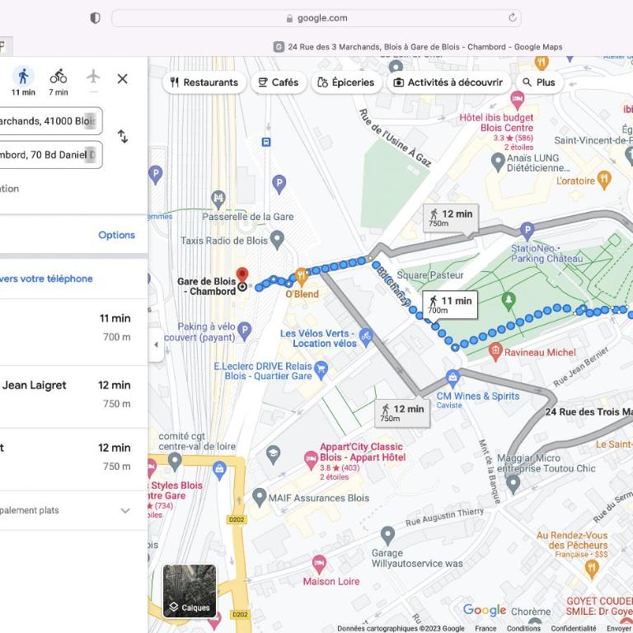Image resolution: width=633 pixels, height=633 pixels.
Task: Click the O'Blend restaurant pin
Action: [x=302, y=277]
